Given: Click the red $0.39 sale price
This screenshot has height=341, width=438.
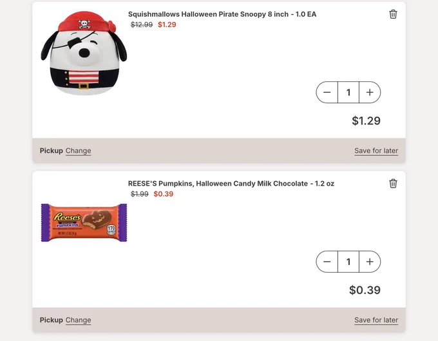Looking at the screenshot, I should (164, 194).
